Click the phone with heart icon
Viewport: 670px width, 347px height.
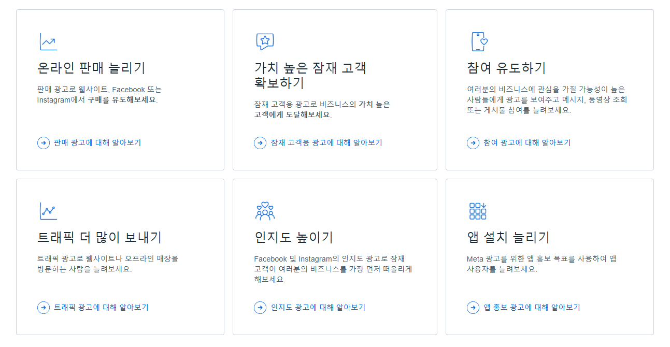[x=479, y=41]
